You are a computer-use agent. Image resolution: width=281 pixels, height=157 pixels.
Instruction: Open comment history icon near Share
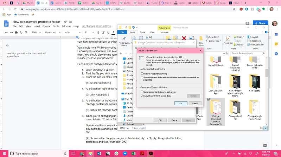(248, 23)
